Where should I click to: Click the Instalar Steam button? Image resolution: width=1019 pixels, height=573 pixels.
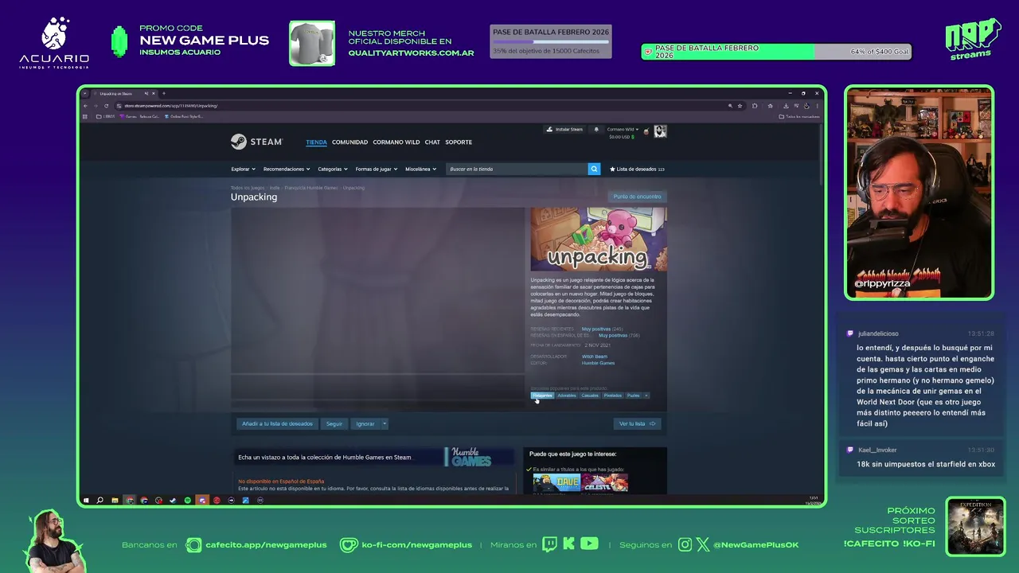click(564, 129)
